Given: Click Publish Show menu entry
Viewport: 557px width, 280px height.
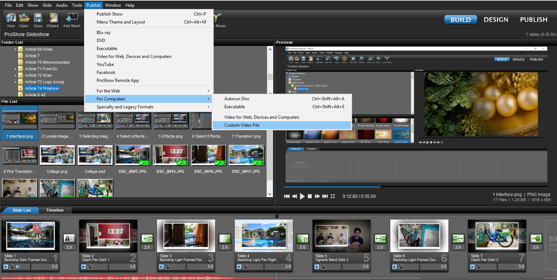Looking at the screenshot, I should pos(149,14).
